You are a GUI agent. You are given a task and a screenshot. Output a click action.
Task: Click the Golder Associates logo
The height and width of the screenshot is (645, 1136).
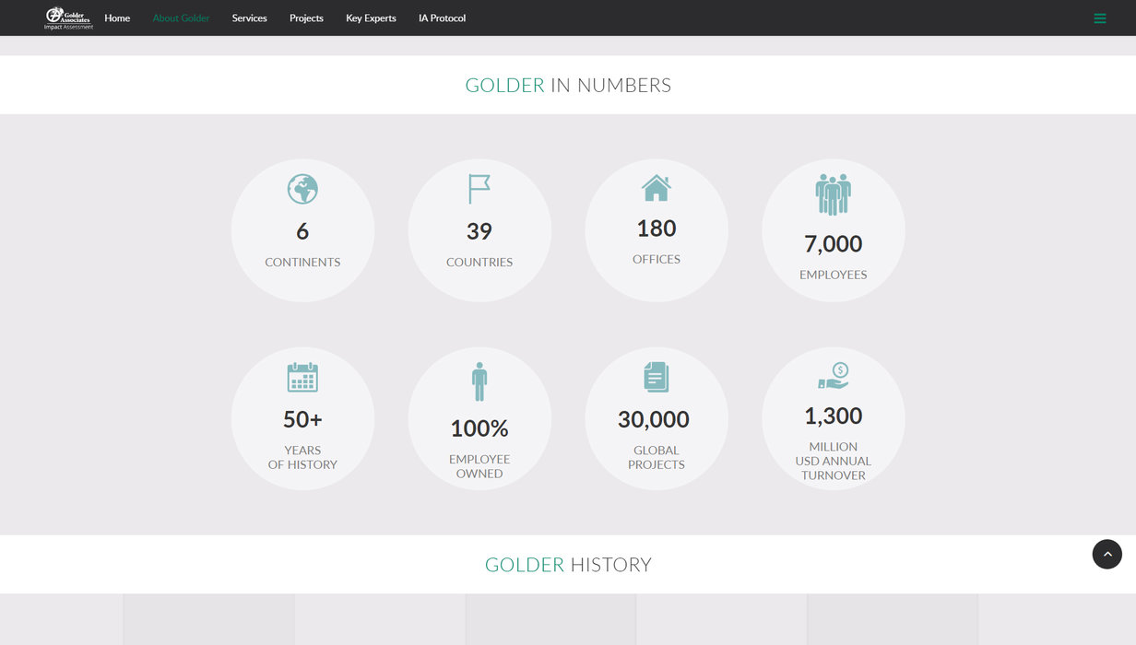pyautogui.click(x=69, y=18)
